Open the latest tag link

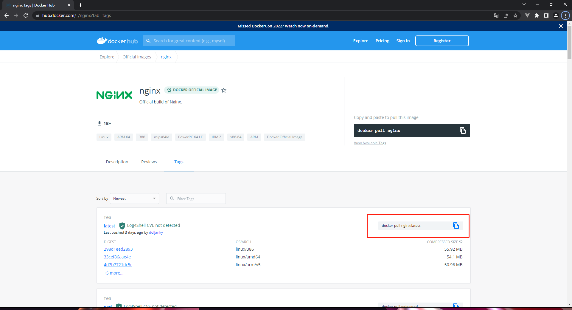(109, 226)
